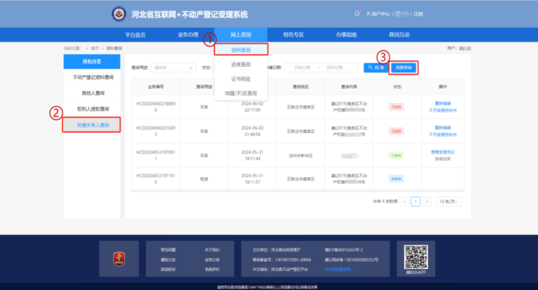The width and height of the screenshot is (538, 290).
Task: Click the blue status tag of HCD20240531971010
Action: (x=396, y=179)
